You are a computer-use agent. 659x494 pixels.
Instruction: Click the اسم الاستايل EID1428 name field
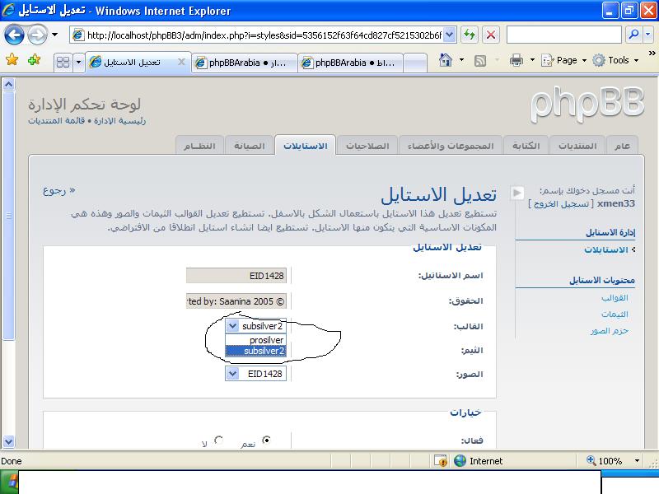(237, 276)
